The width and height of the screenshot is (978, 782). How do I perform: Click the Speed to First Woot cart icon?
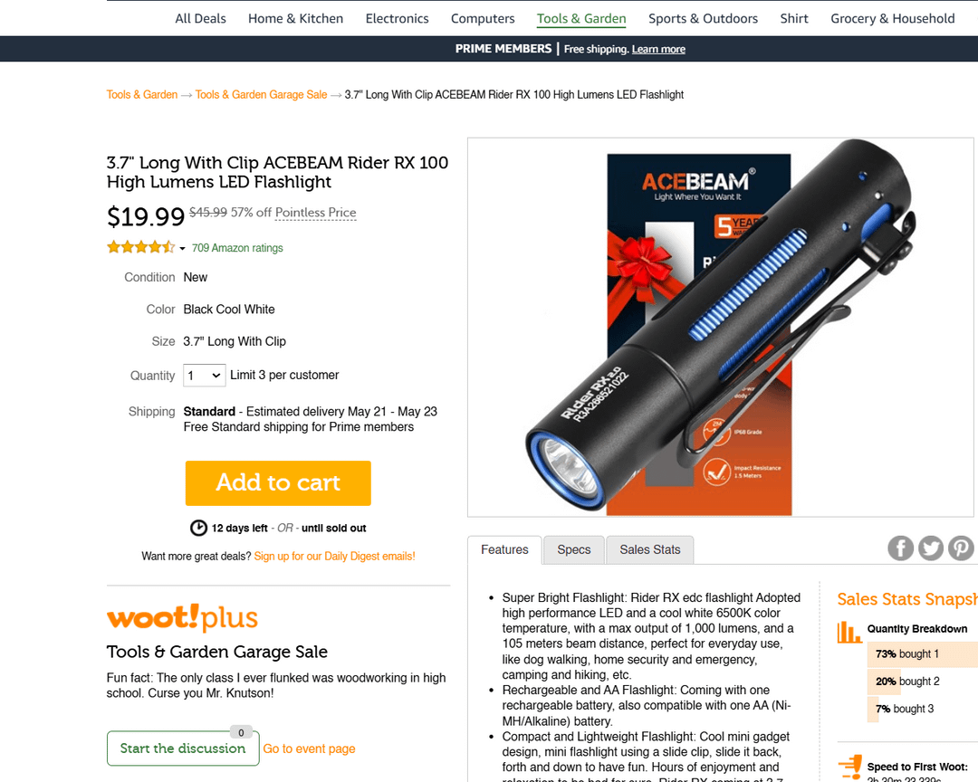pos(850,767)
